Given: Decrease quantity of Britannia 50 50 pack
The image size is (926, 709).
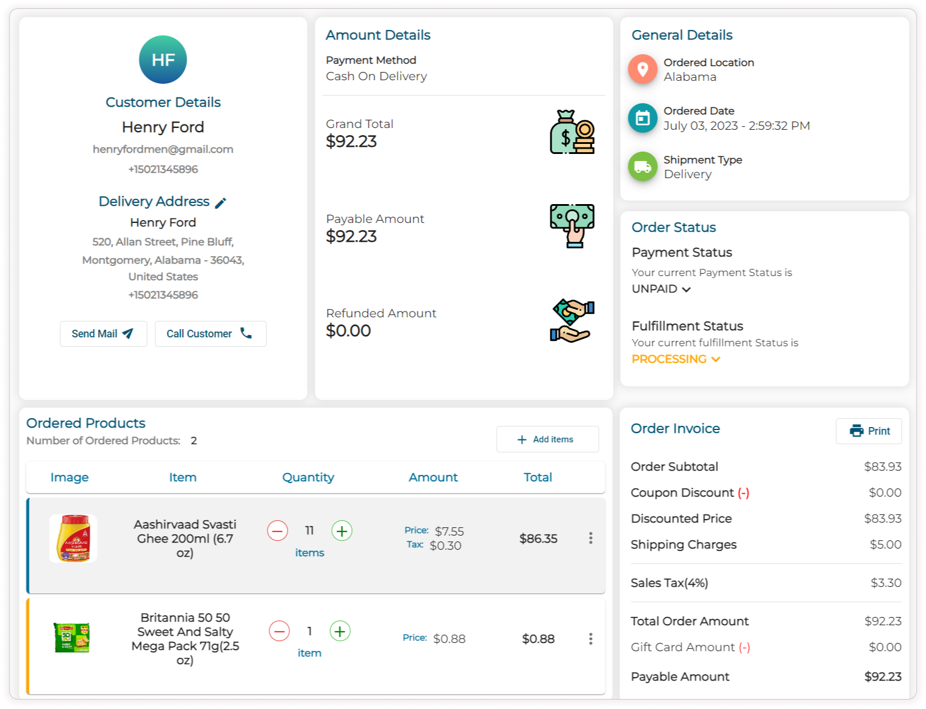Looking at the screenshot, I should [279, 631].
